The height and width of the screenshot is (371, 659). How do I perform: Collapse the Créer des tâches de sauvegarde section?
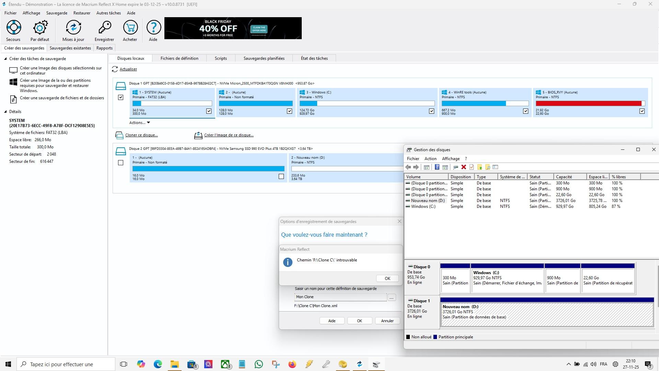tap(5, 59)
